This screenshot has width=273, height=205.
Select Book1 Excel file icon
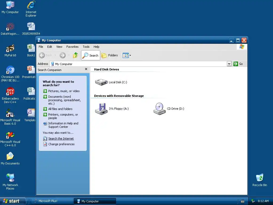tap(31, 50)
